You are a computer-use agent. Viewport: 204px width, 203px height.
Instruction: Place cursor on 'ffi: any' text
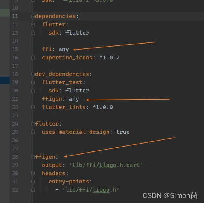click(x=55, y=49)
